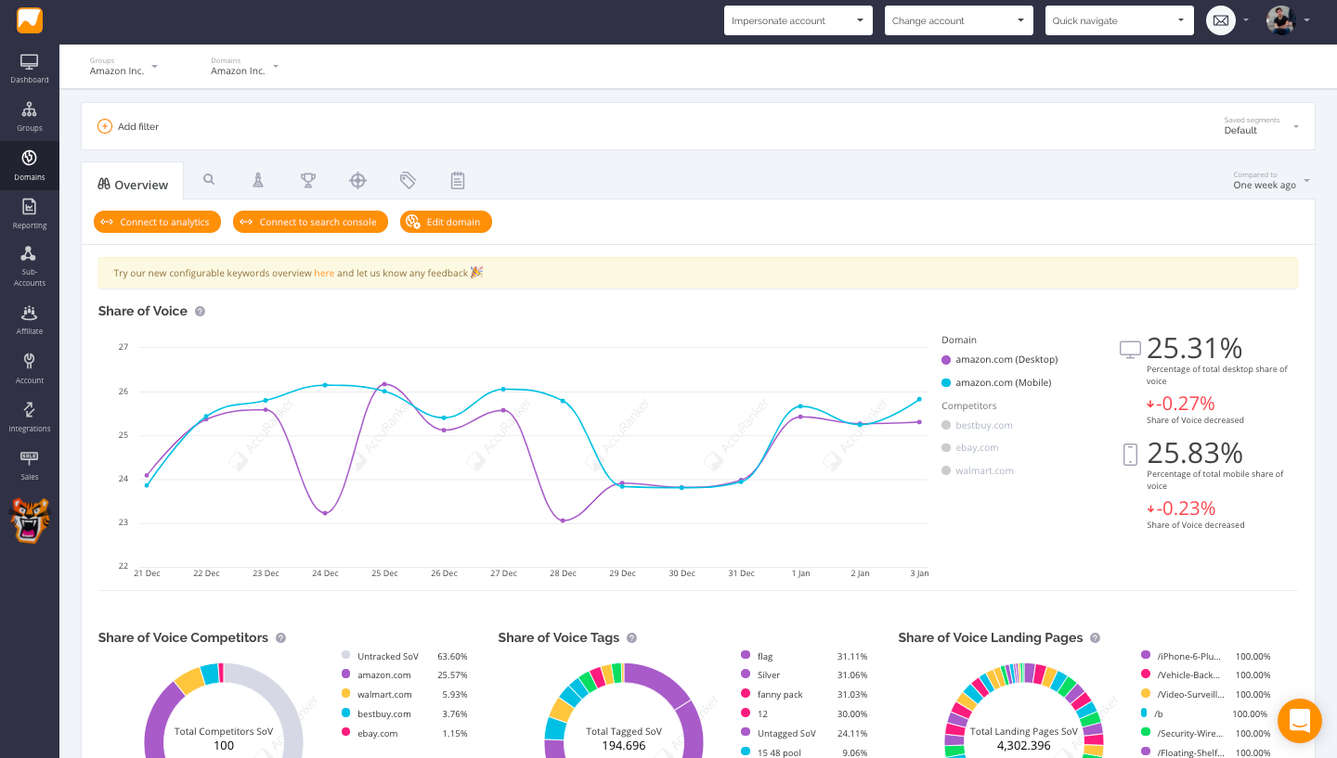This screenshot has height=758, width=1337.
Task: Select the magnifying glass keyword search tab icon
Action: [208, 180]
